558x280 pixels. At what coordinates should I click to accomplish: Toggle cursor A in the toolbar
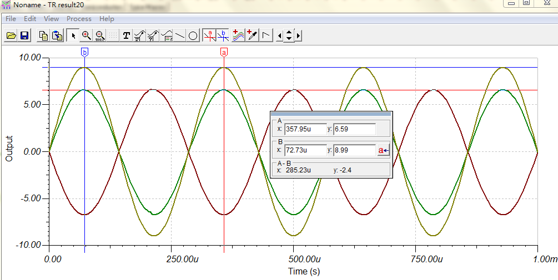pos(209,36)
